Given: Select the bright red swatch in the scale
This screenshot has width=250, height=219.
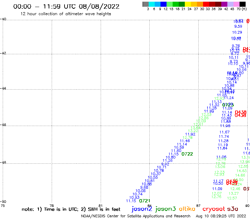Looking at the screenshot, I should (206, 4).
